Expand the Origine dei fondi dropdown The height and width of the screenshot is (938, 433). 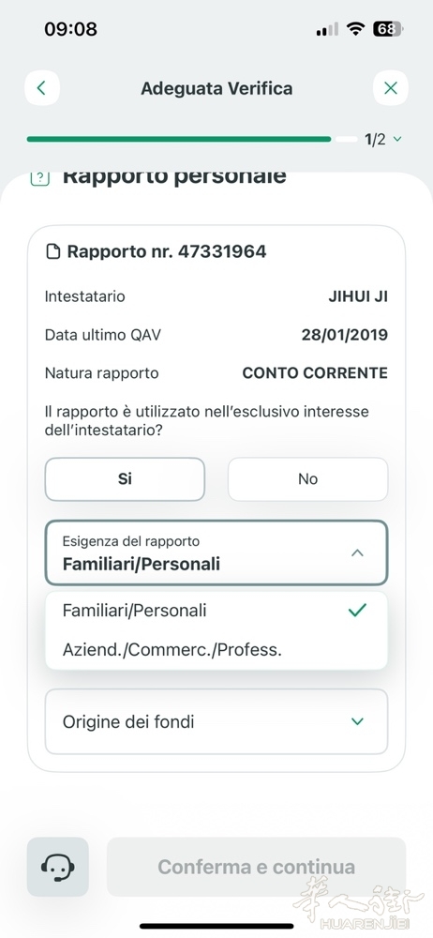click(216, 721)
